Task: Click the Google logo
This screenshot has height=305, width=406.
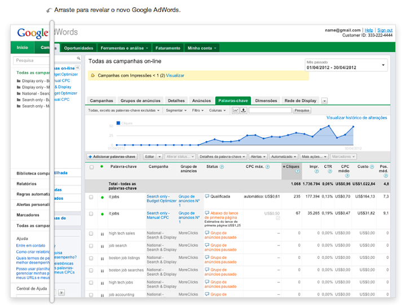Action: (33, 33)
